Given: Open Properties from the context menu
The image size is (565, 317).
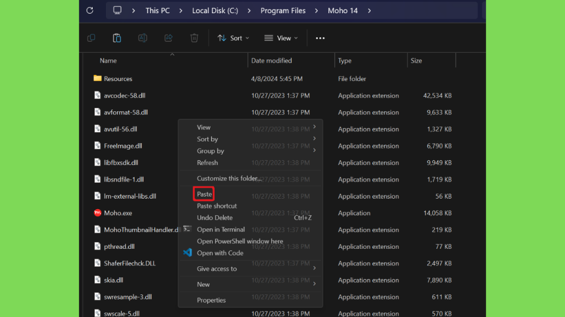Looking at the screenshot, I should click(x=211, y=300).
